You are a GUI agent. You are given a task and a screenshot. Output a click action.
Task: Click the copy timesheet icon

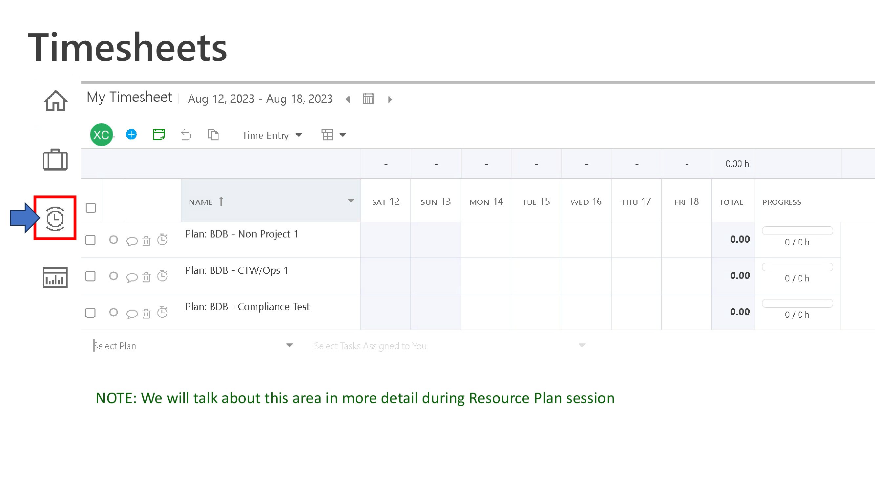point(213,135)
